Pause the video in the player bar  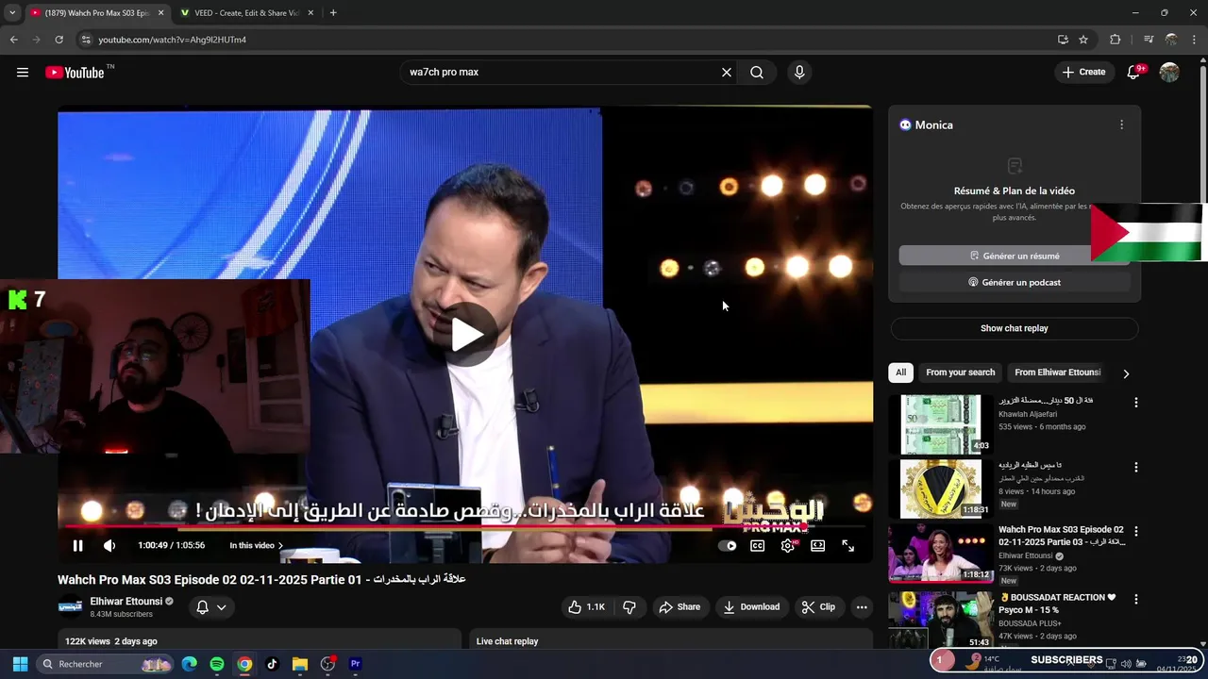pos(78,545)
